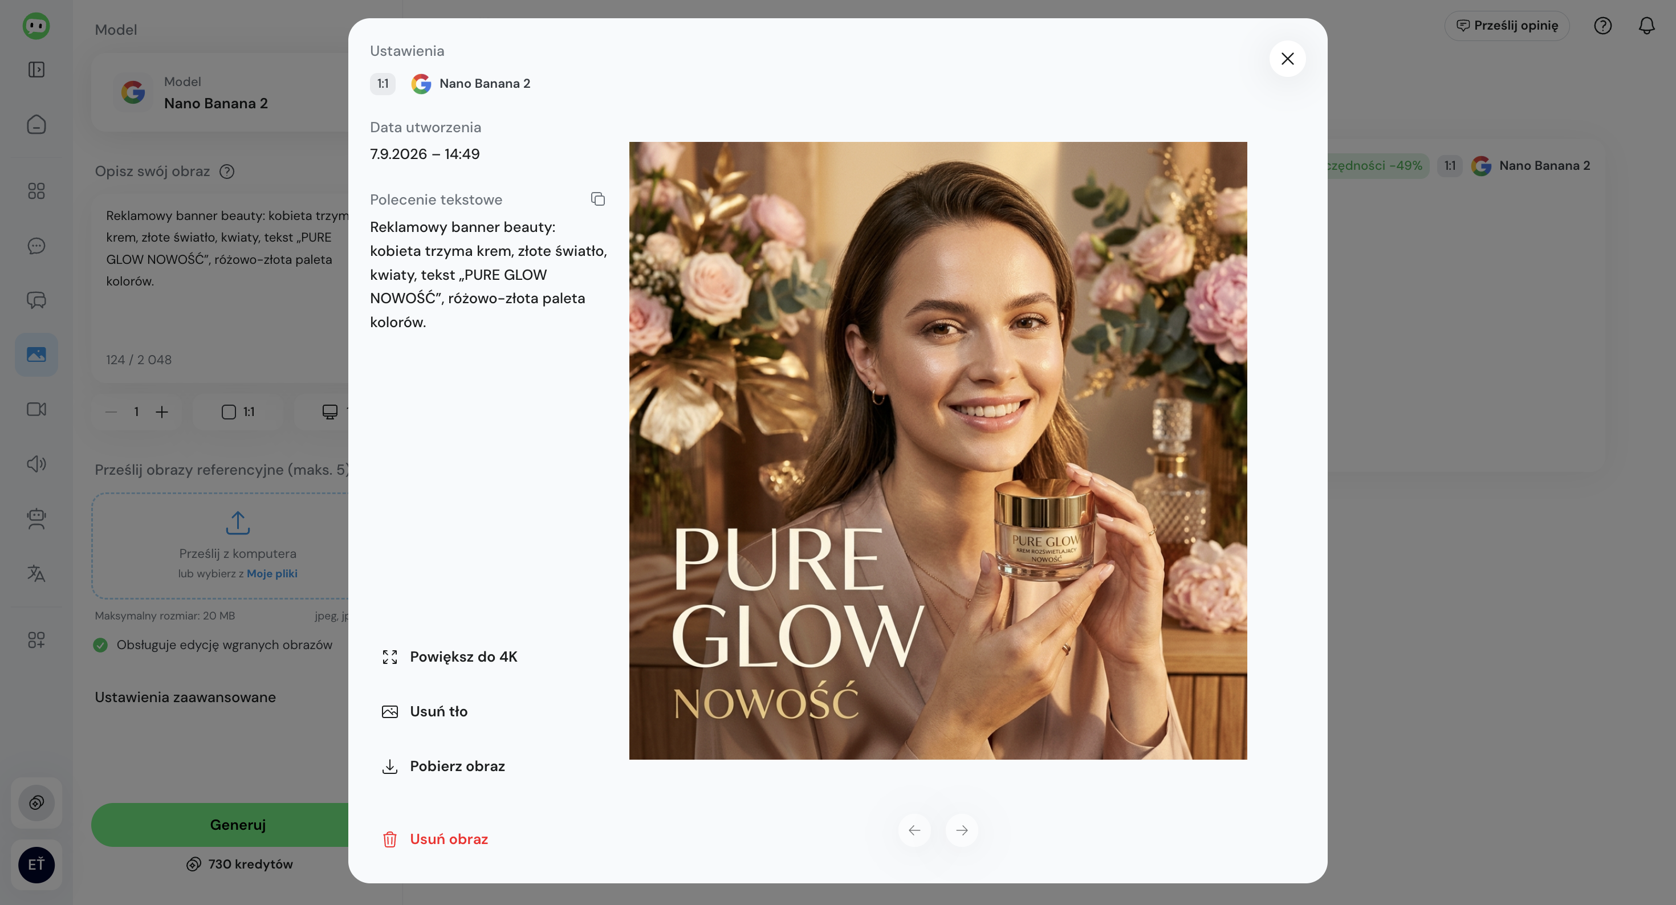1676x905 pixels.
Task: Click the 124 / 2 048 character counter
Action: 139,360
